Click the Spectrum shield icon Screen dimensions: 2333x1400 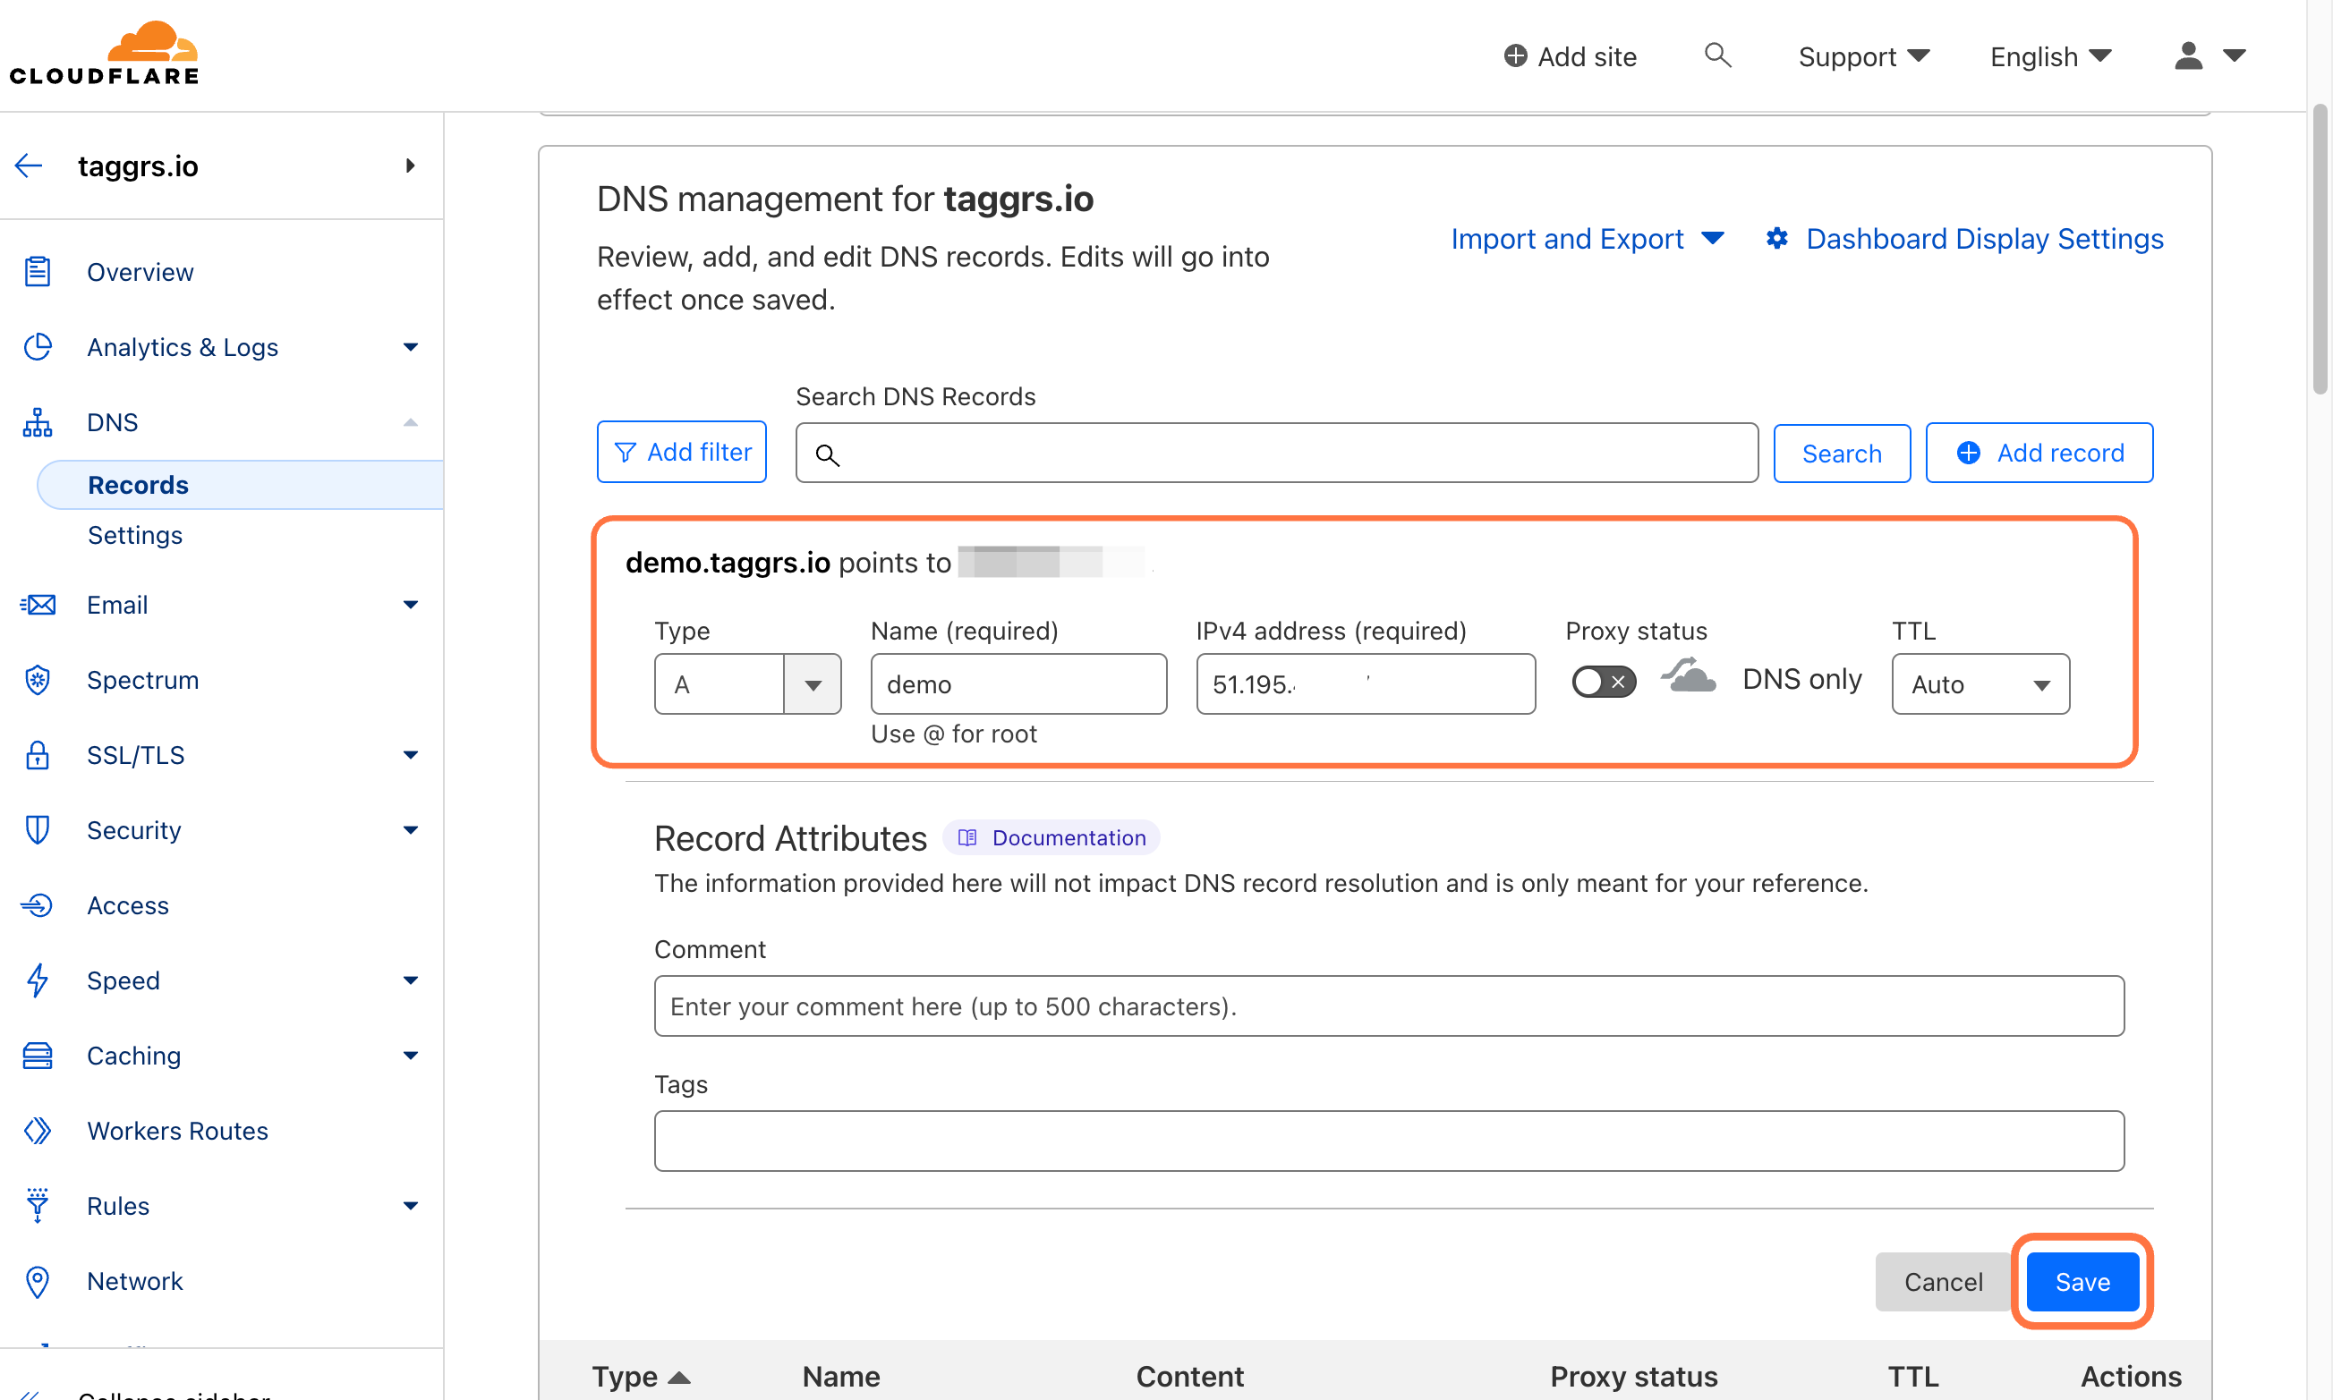coord(37,679)
